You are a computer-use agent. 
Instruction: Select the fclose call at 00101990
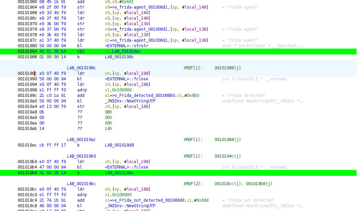pos(127,79)
